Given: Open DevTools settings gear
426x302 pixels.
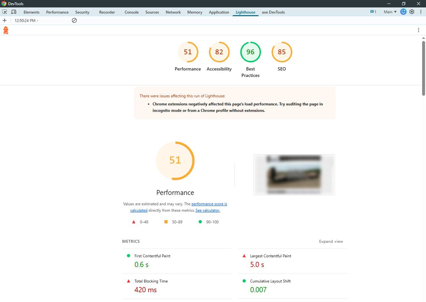Looking at the screenshot, I should click(x=412, y=12).
